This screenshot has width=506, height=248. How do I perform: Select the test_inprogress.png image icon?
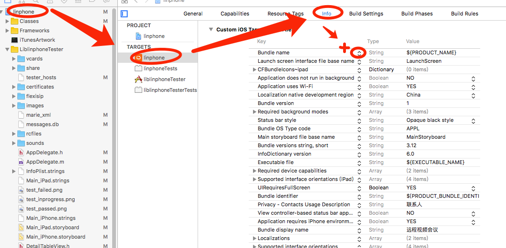point(21,199)
